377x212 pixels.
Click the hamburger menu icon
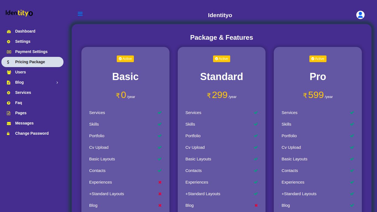click(80, 14)
